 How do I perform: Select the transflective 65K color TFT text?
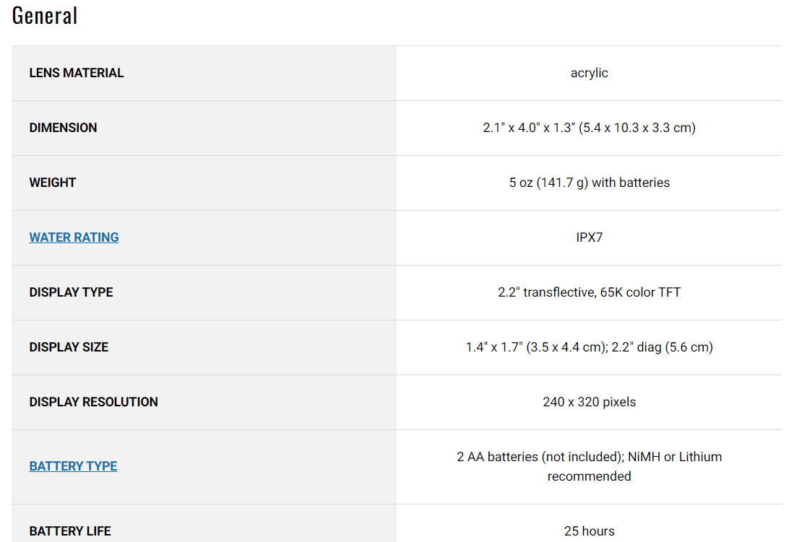589,292
